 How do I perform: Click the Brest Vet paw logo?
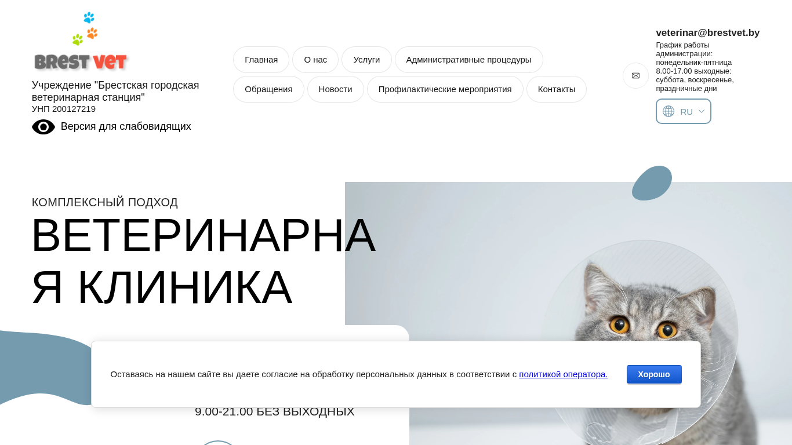[81, 42]
